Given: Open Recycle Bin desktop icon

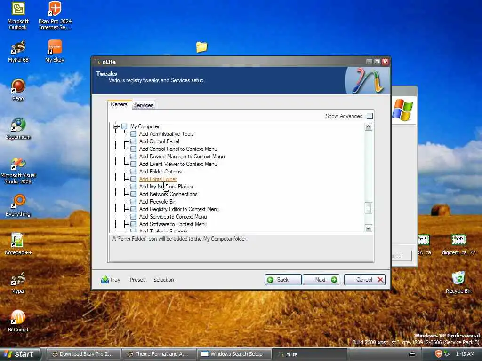Looking at the screenshot, I should pos(458,283).
